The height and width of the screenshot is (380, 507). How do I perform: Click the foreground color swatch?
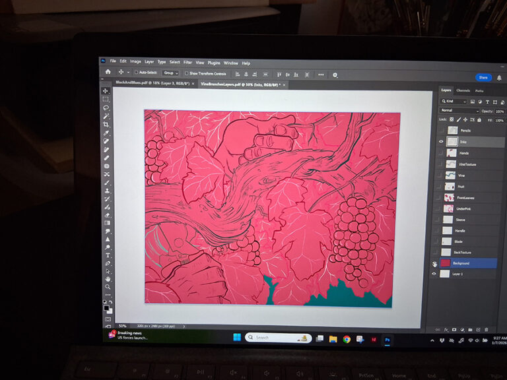106,307
